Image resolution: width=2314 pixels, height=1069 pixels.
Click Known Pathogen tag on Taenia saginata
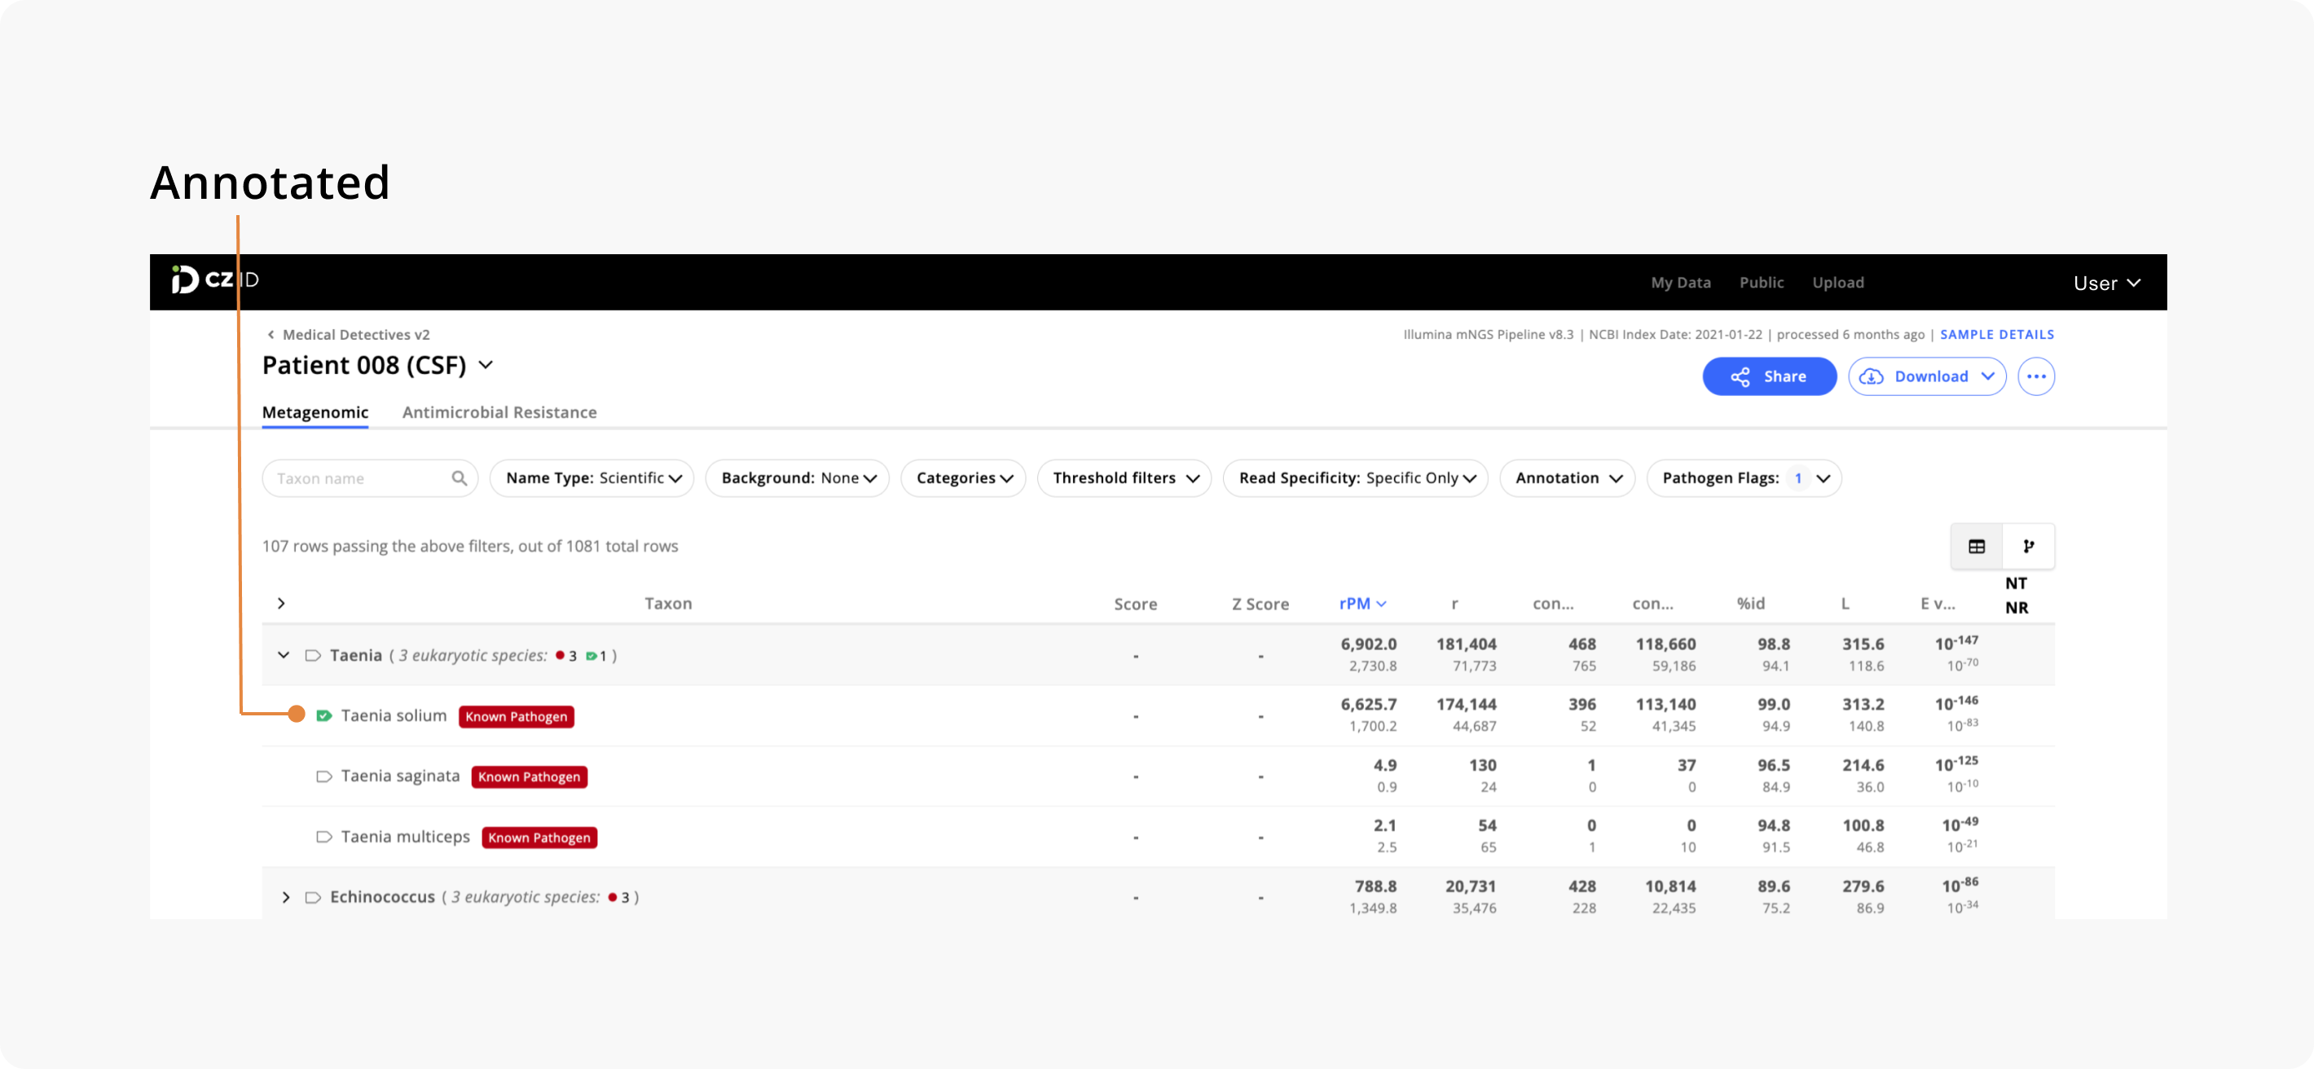coord(529,777)
